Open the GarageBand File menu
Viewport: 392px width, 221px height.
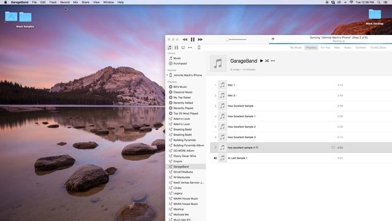(x=34, y=2)
